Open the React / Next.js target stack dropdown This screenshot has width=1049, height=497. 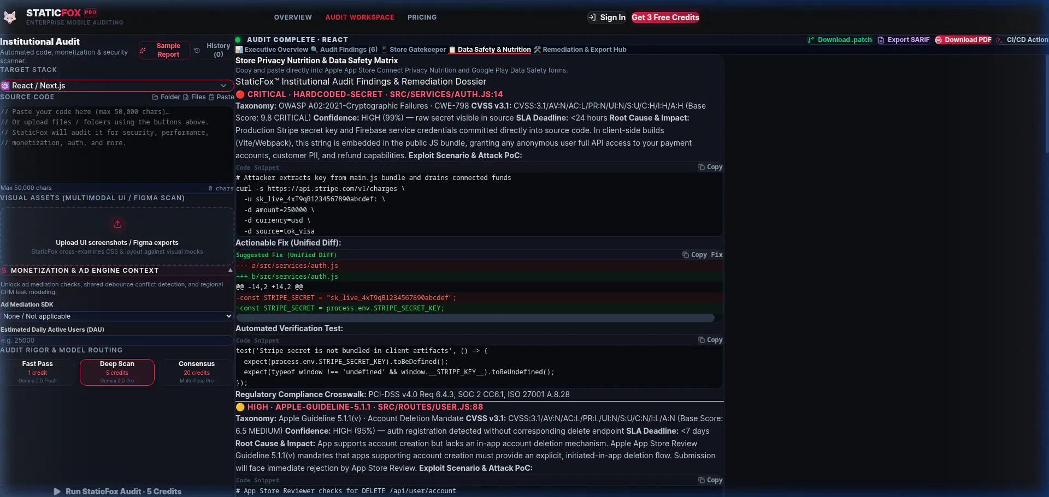point(117,86)
